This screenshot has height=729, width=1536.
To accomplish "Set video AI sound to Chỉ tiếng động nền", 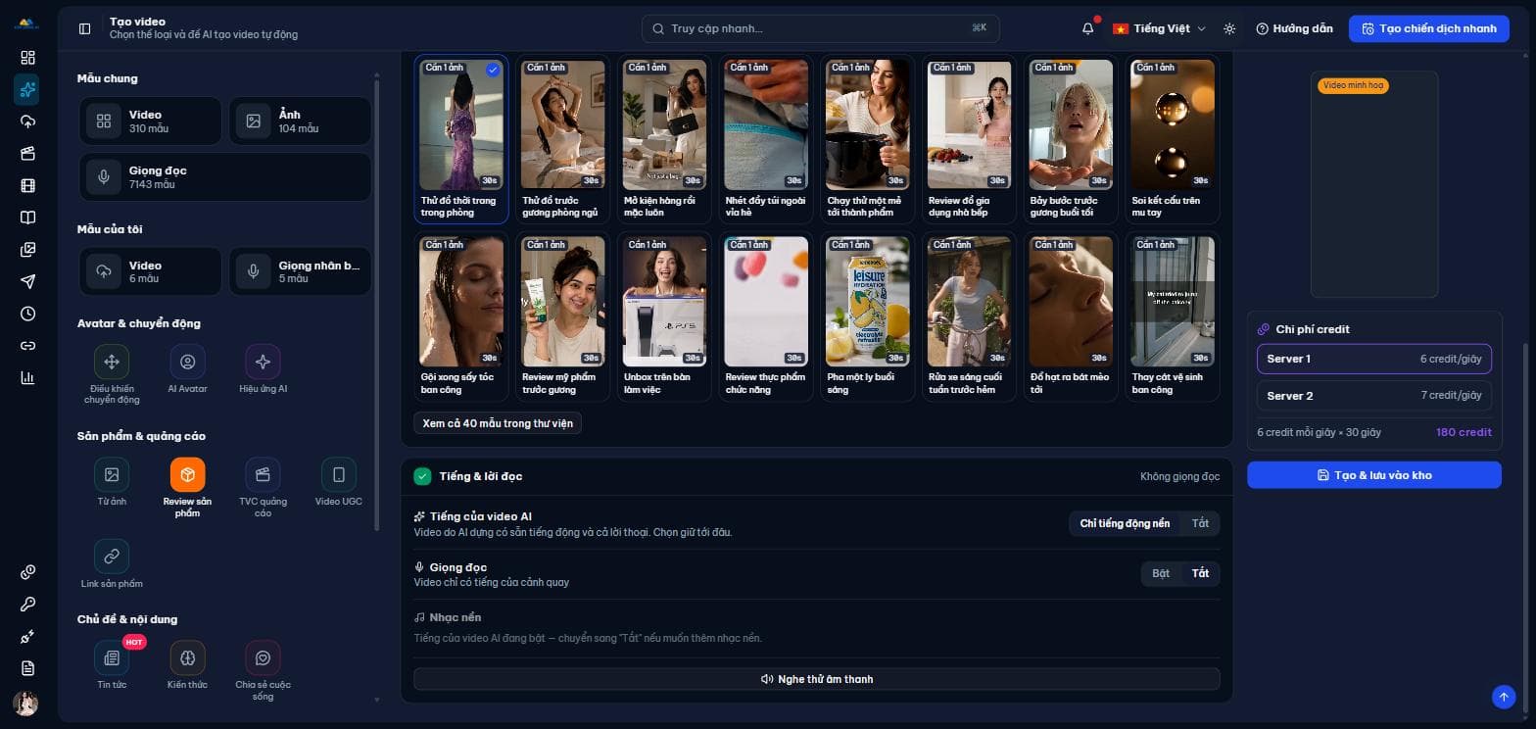I will point(1125,523).
